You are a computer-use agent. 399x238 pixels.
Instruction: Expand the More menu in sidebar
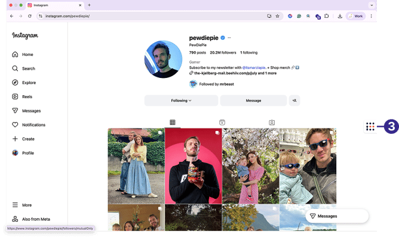coord(16,205)
